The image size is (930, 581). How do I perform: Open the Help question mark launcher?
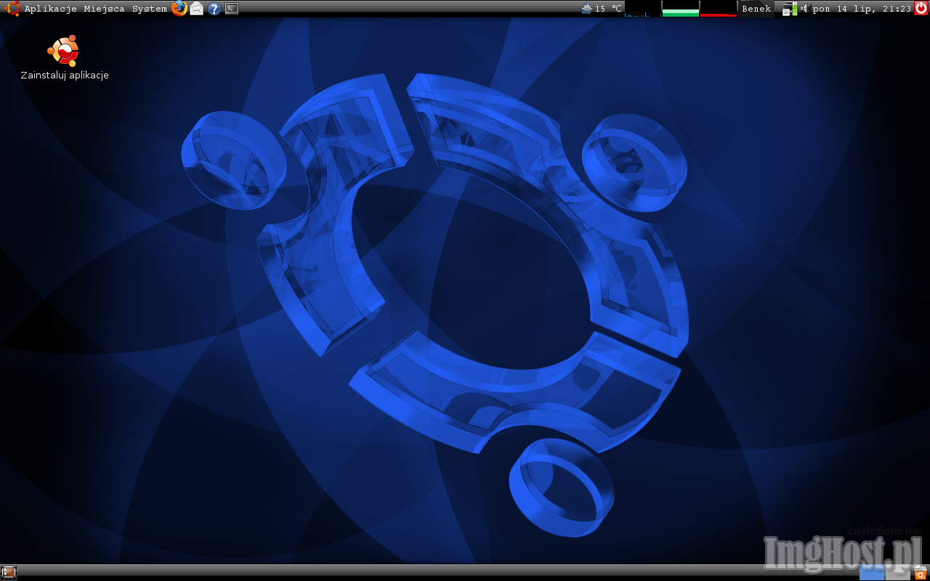(214, 9)
